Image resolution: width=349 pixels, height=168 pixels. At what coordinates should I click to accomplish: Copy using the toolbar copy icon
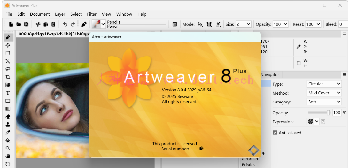click(x=46, y=24)
